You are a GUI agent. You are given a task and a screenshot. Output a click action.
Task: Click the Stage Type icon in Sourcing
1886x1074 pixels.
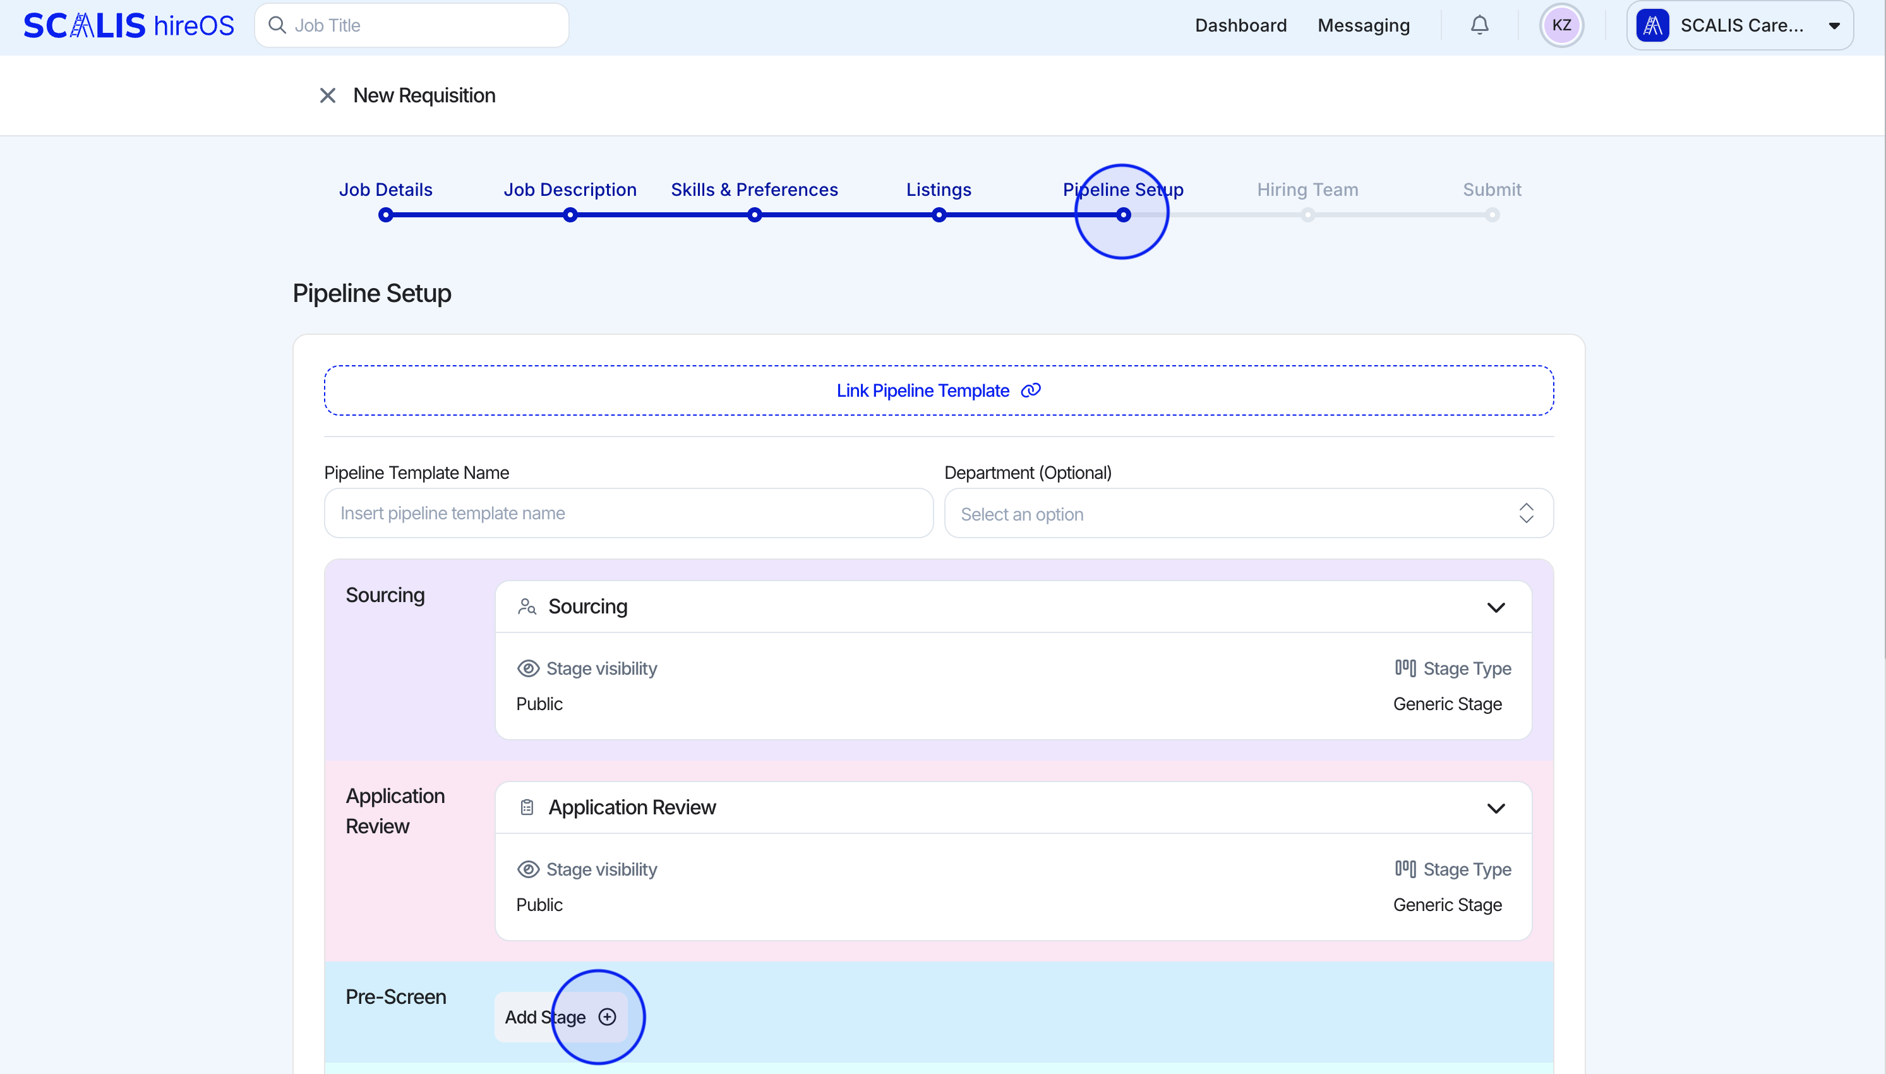click(x=1405, y=668)
